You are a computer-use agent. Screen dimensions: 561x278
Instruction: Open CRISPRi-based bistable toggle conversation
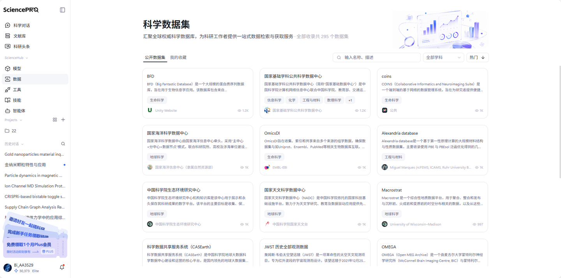35,197
